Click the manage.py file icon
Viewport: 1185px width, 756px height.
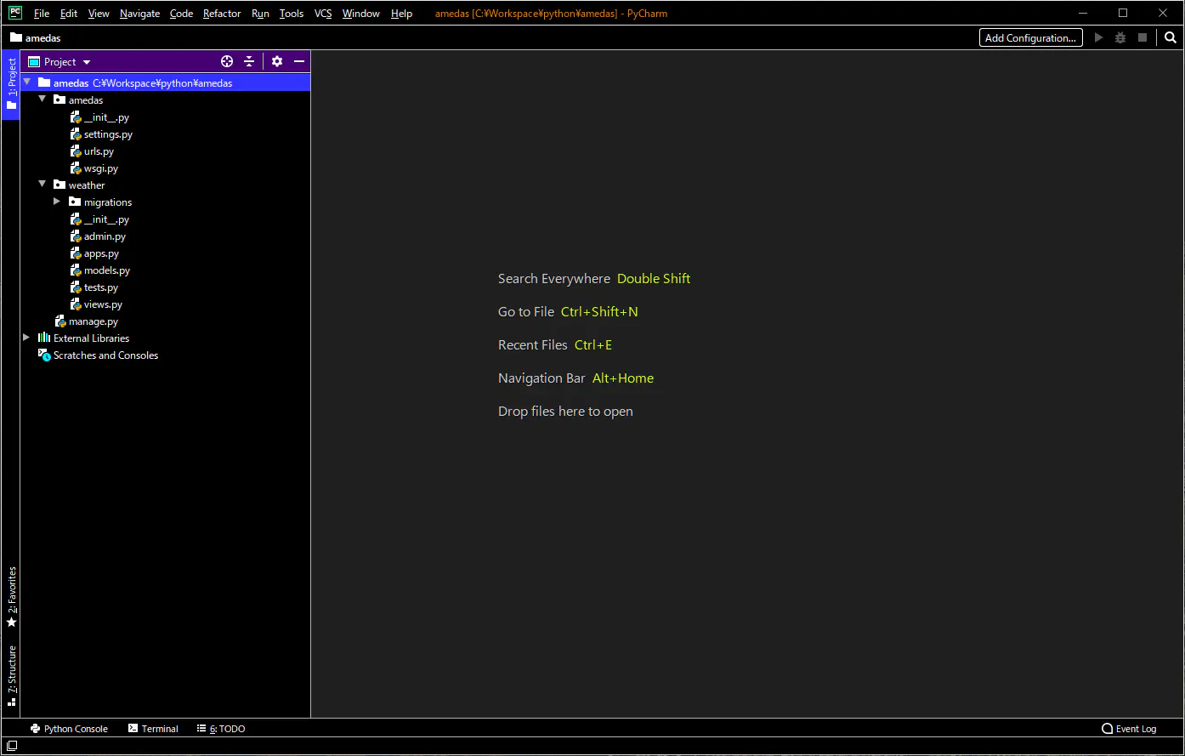point(60,321)
